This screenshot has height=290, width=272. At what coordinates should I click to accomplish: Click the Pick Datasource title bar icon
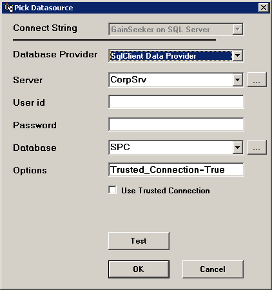coord(8,8)
